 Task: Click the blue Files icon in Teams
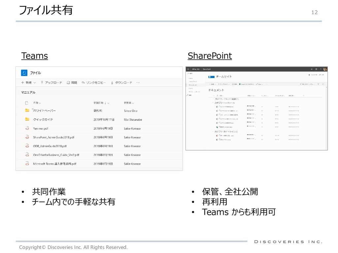[24, 73]
